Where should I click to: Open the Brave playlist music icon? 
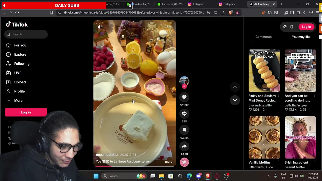point(286,13)
